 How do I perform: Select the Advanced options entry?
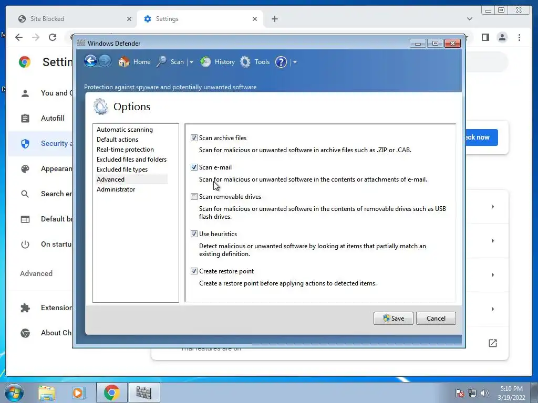[x=131, y=179]
